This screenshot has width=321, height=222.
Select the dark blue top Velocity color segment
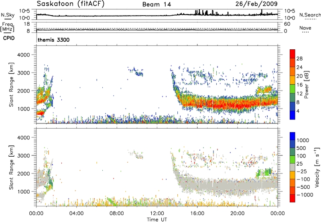tap(293, 136)
